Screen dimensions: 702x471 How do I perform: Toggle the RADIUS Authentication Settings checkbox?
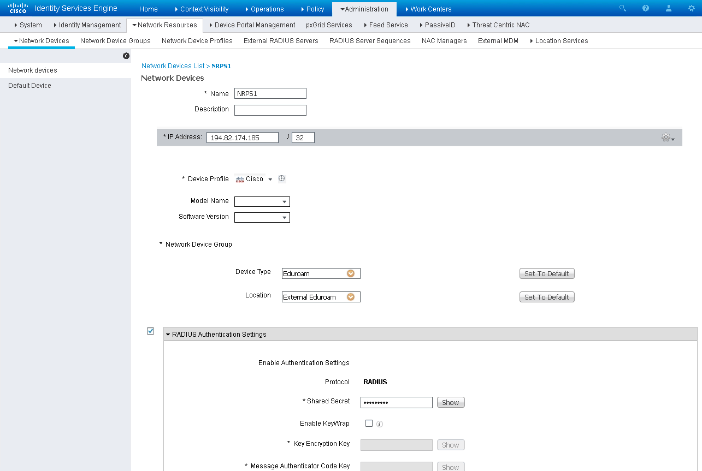point(151,331)
